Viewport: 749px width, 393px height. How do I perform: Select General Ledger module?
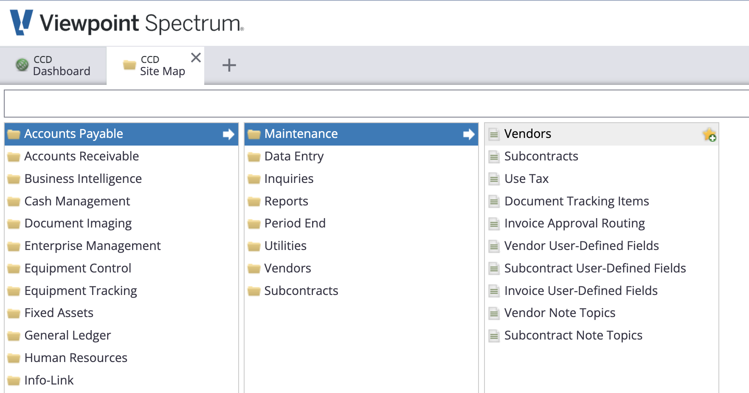coord(121,335)
